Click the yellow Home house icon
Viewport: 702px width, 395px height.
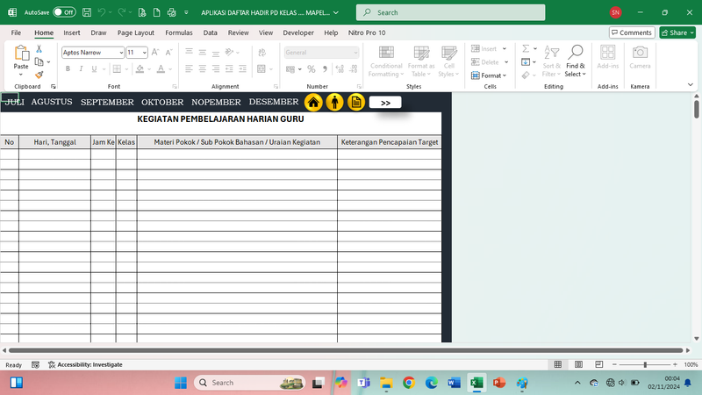point(313,103)
